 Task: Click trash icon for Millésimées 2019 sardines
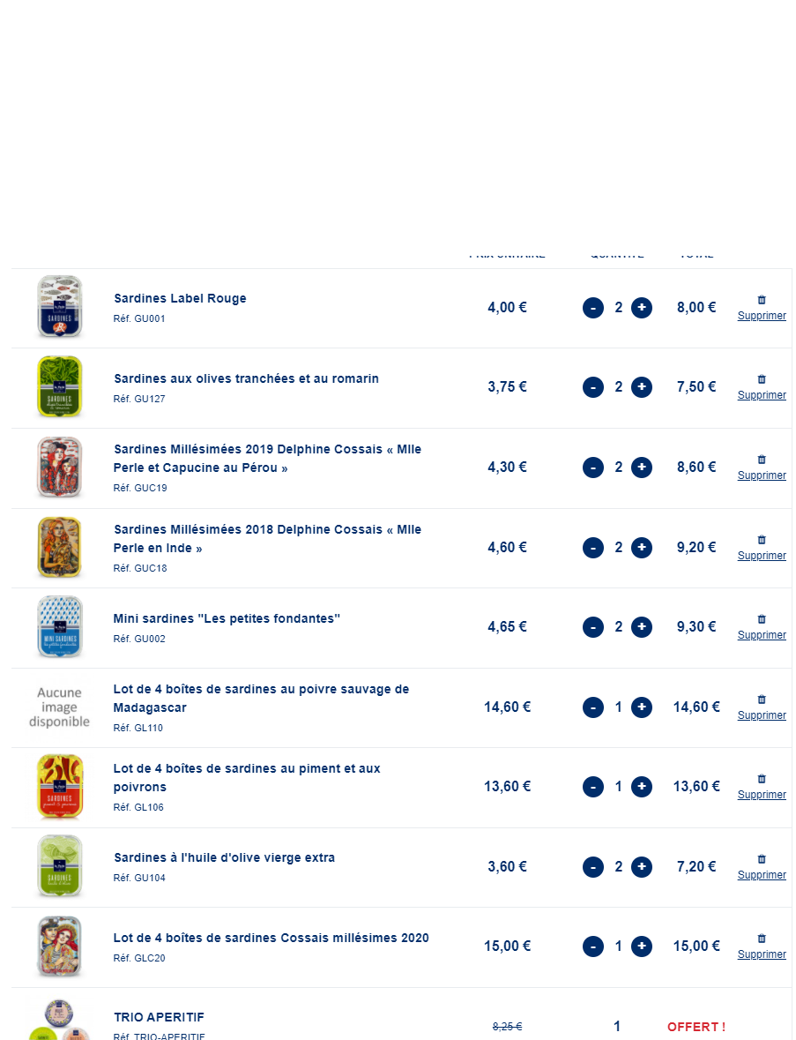coord(762,460)
